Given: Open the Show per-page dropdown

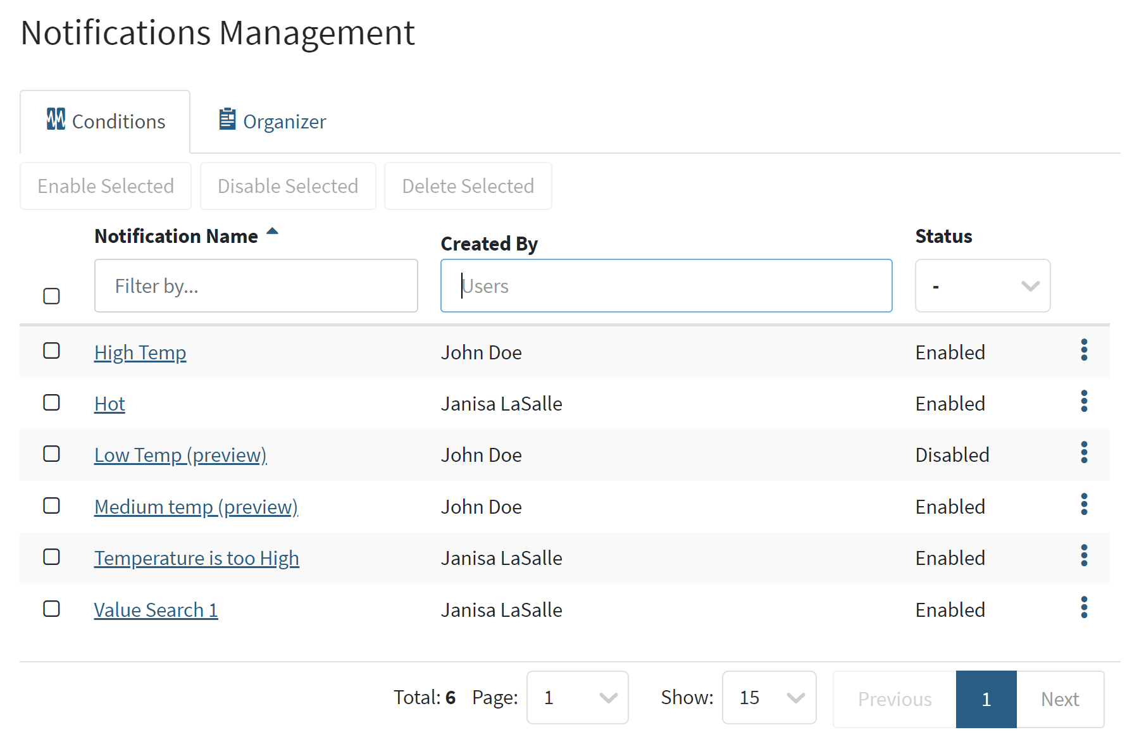Looking at the screenshot, I should pos(768,697).
